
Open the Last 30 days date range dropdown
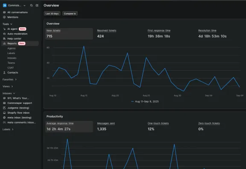(52, 14)
